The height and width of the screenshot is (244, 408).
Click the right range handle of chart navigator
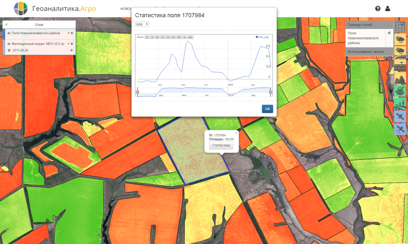[271, 92]
